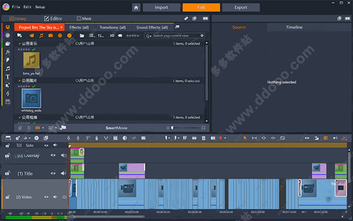The height and width of the screenshot is (221, 353).
Task: Toggle visibility eye of Title track
Action: [53, 173]
